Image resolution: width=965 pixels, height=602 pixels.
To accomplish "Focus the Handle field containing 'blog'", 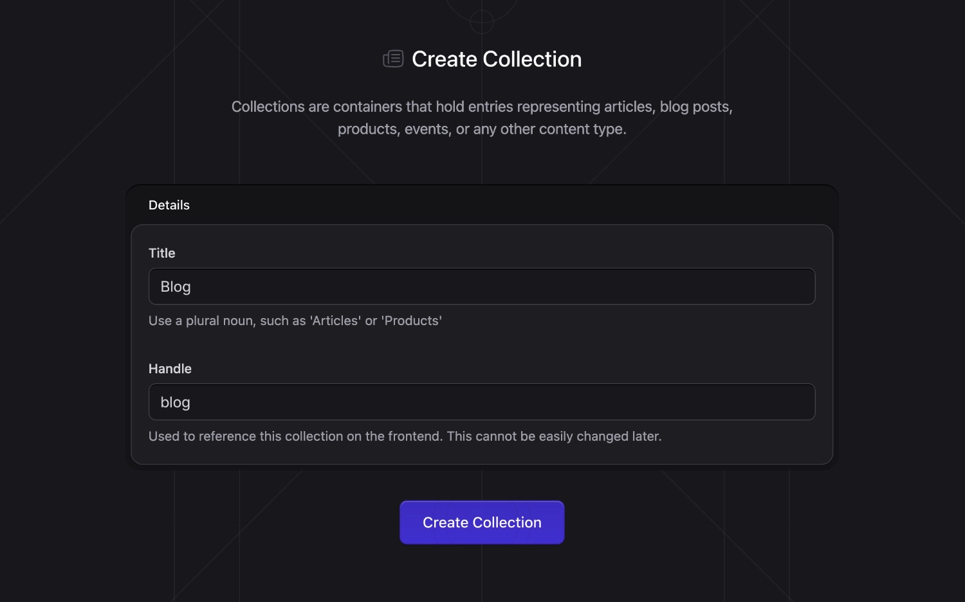I will coord(482,402).
